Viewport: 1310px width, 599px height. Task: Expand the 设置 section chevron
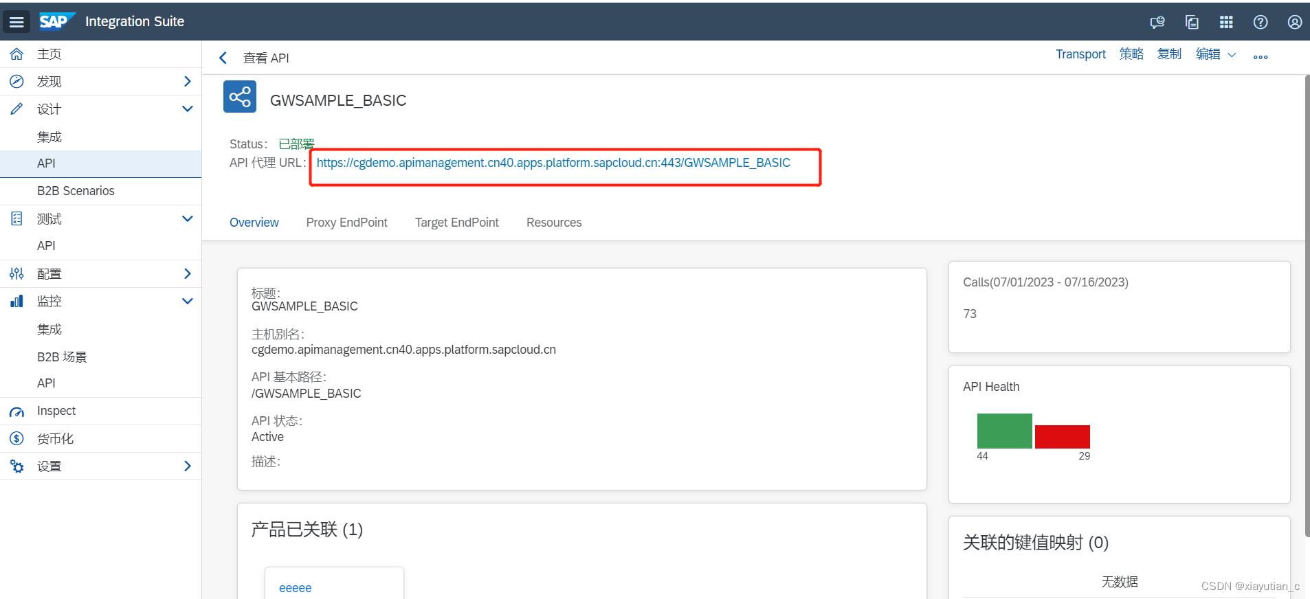(188, 466)
